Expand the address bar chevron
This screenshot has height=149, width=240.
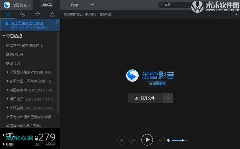(236, 14)
